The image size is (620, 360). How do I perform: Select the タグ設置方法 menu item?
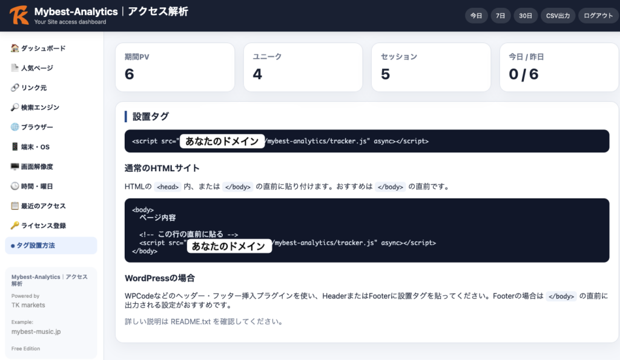[x=51, y=246]
